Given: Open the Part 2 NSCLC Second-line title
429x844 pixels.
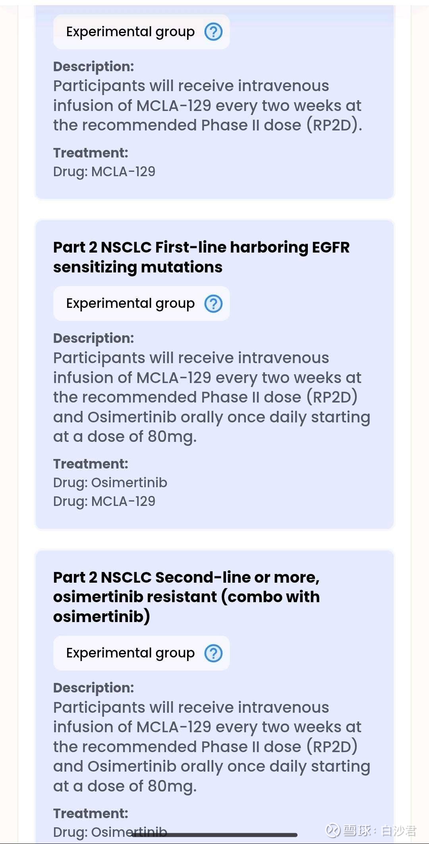Looking at the screenshot, I should (x=186, y=597).
